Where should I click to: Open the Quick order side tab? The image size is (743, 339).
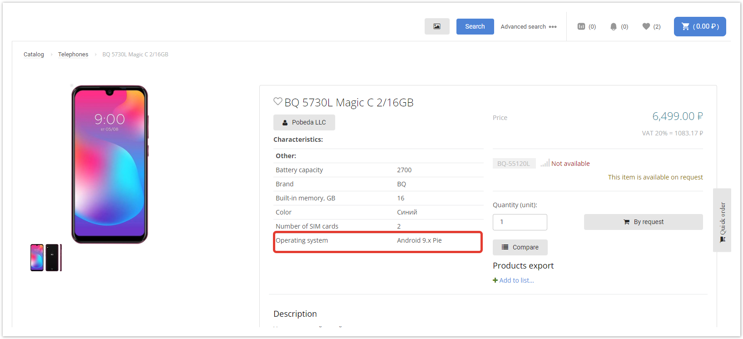722,220
